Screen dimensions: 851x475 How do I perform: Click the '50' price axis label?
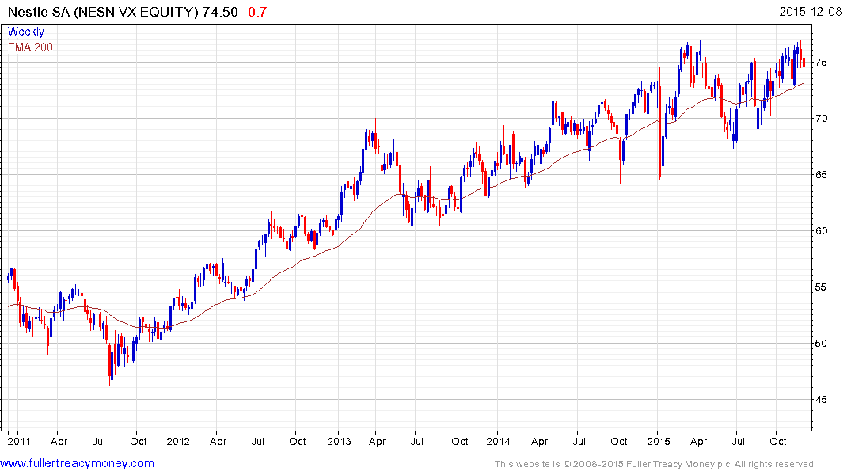821,343
